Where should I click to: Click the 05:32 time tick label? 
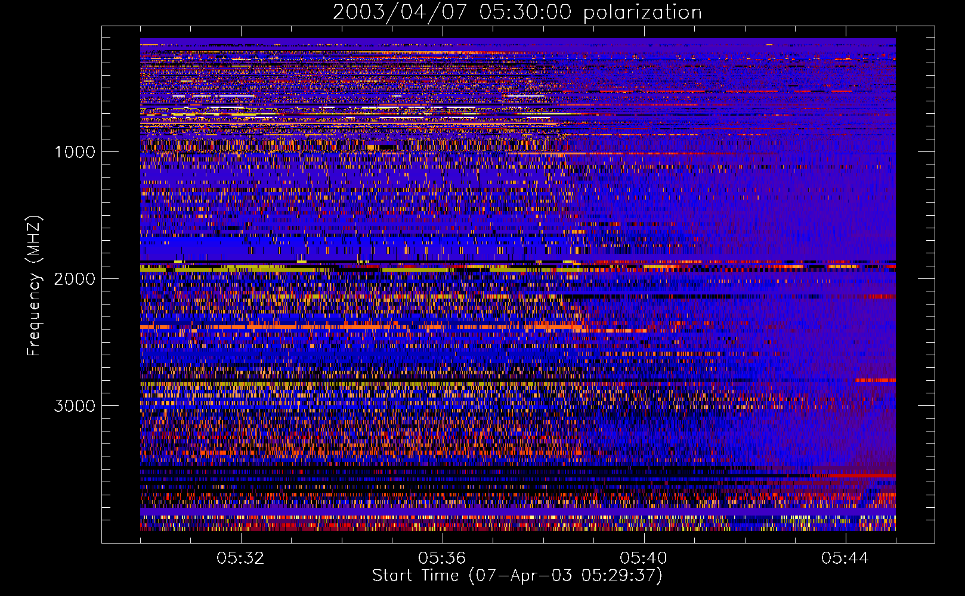(x=240, y=558)
